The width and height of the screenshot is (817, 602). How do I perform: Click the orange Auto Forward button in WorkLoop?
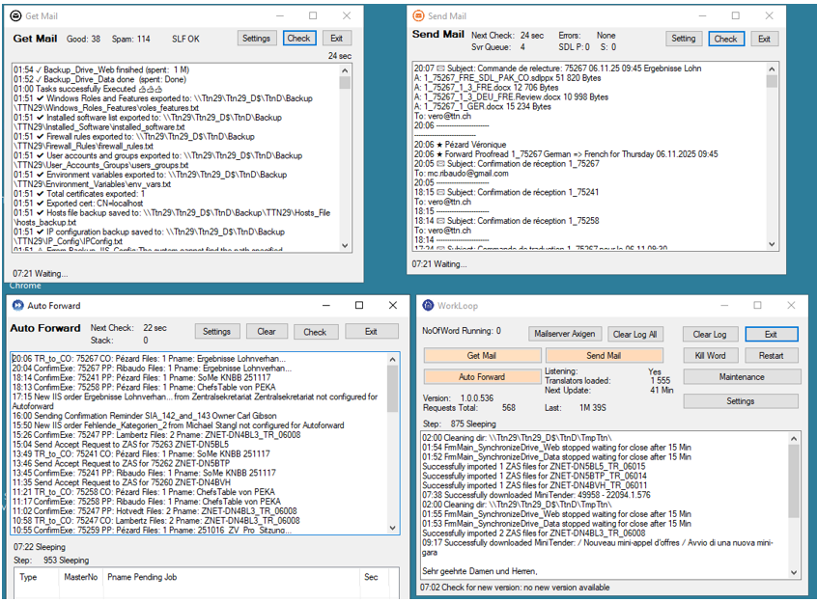(481, 377)
